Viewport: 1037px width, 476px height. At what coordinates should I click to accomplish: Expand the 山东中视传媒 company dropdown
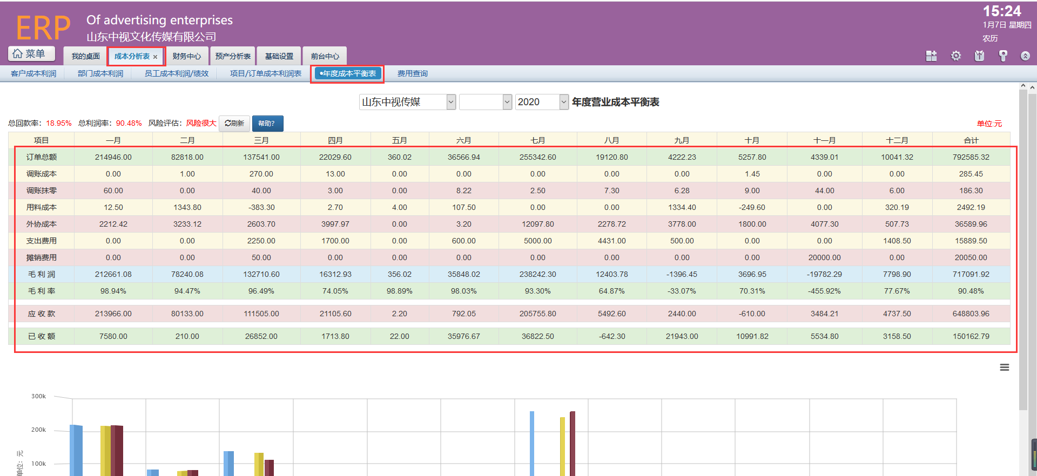(408, 102)
